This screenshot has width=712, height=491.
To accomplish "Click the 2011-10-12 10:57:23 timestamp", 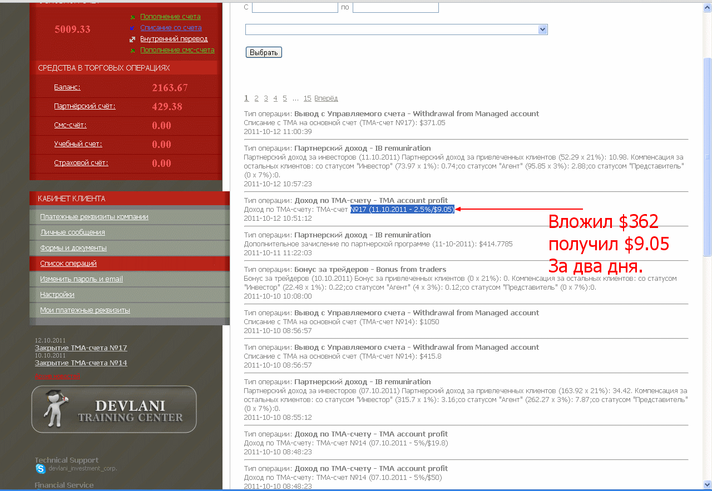I will click(x=278, y=183).
